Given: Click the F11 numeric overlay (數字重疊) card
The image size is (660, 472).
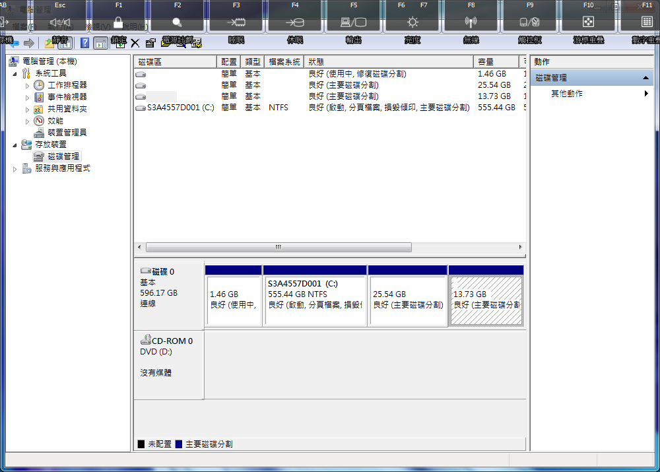Looking at the screenshot, I should 640,17.
